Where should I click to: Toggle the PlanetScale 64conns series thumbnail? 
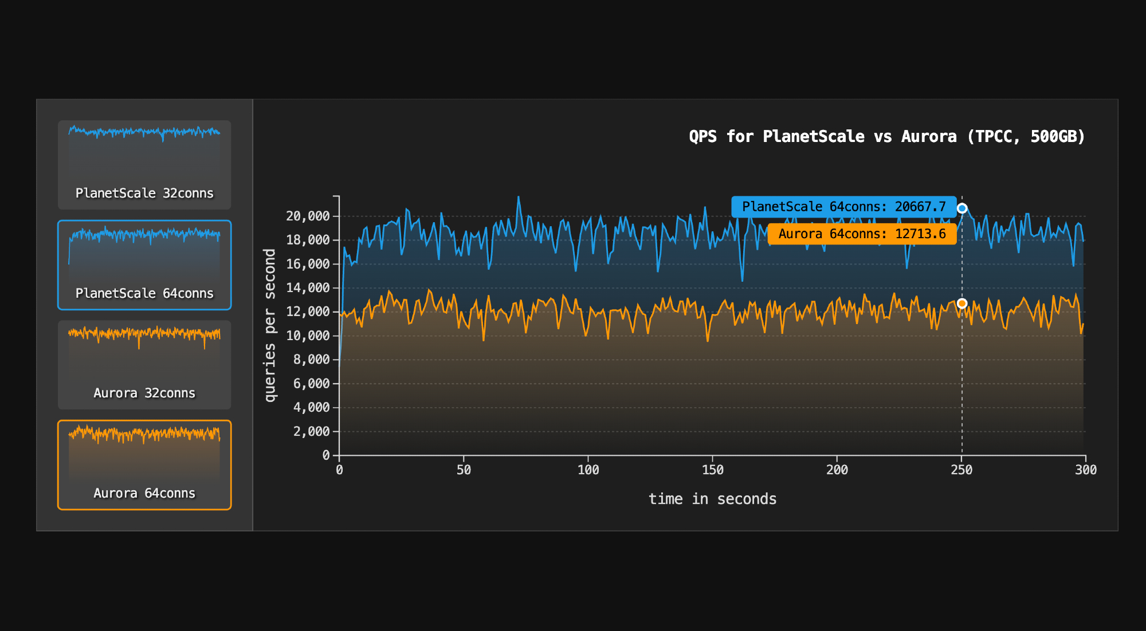click(x=144, y=265)
